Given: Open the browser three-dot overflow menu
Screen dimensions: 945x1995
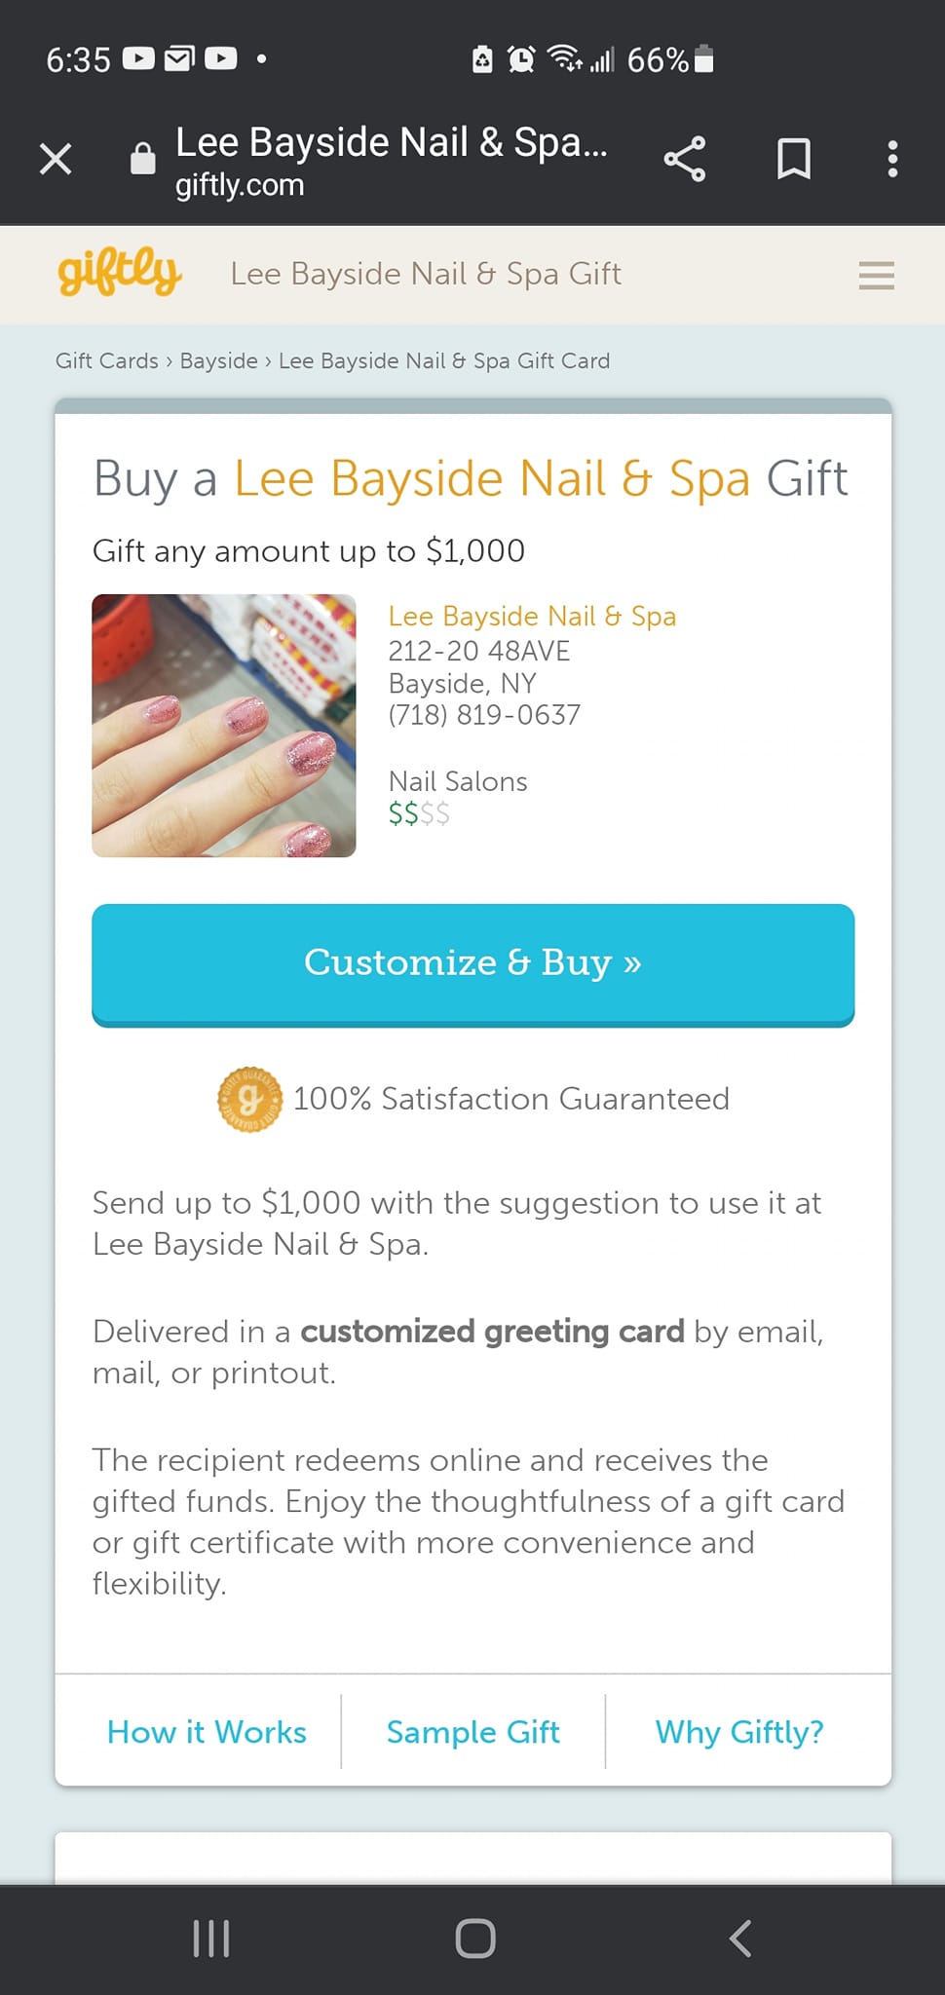Looking at the screenshot, I should click(892, 159).
